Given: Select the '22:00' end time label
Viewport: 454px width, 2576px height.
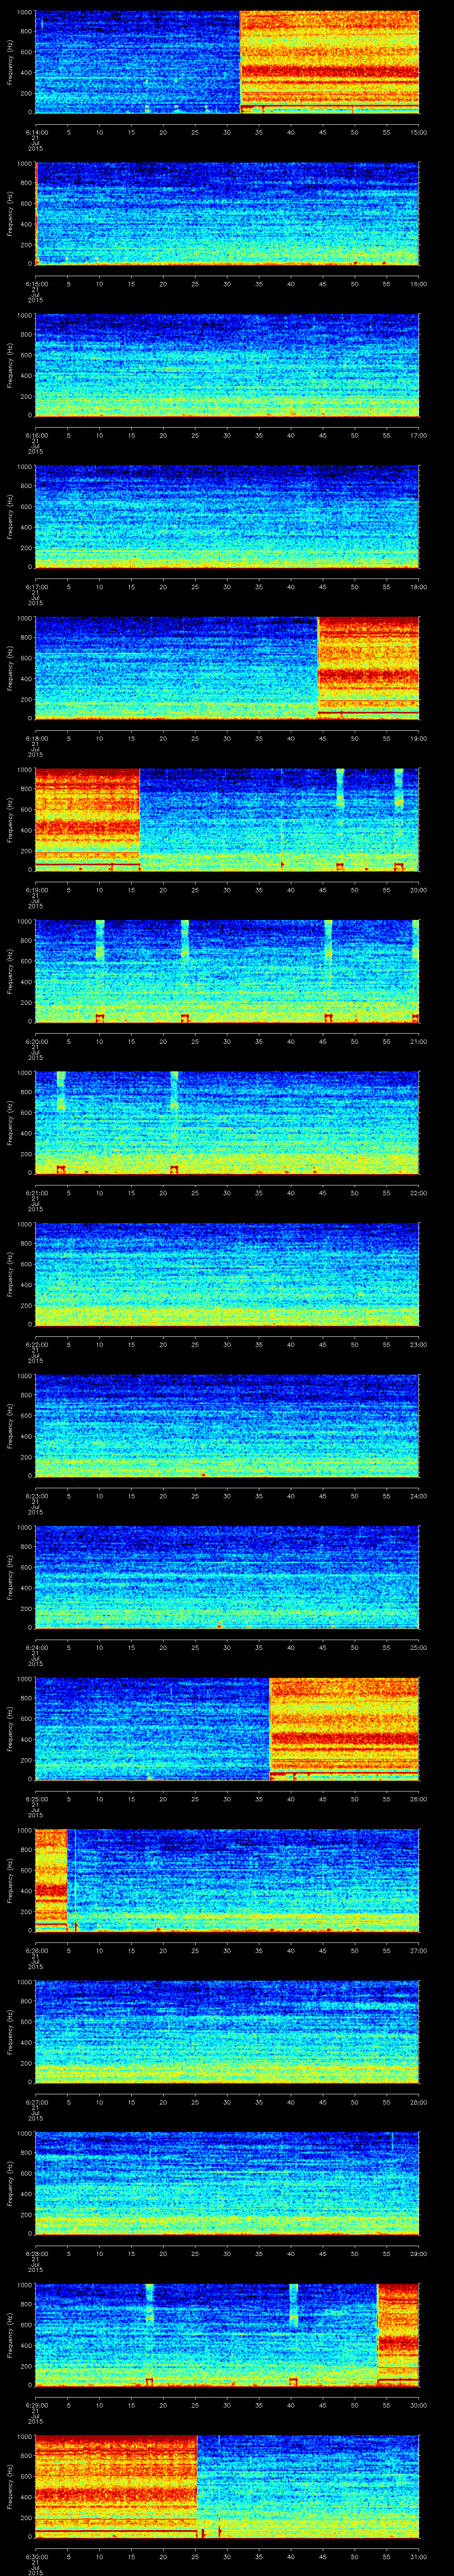Looking at the screenshot, I should (x=418, y=1192).
